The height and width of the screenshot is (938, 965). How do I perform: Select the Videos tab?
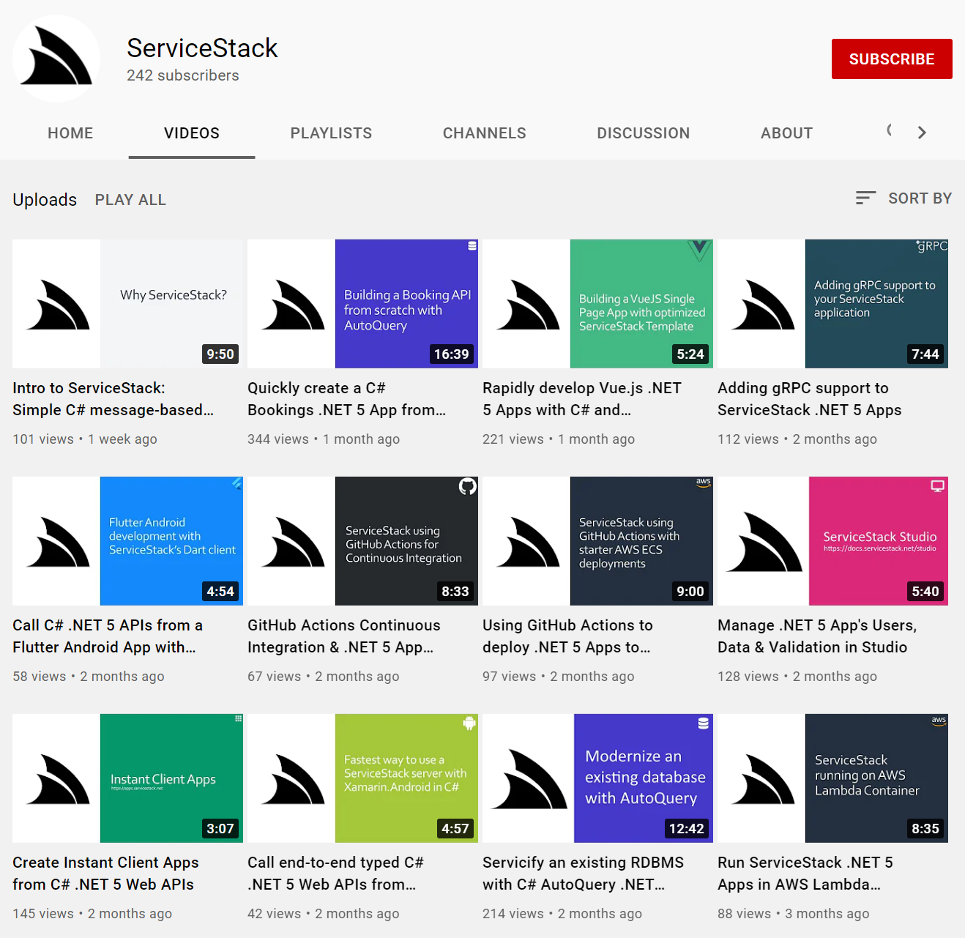pos(192,133)
